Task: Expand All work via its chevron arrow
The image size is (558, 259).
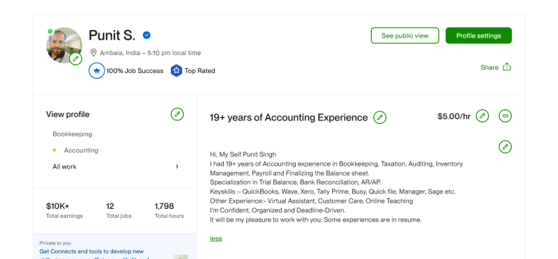Action: (177, 166)
